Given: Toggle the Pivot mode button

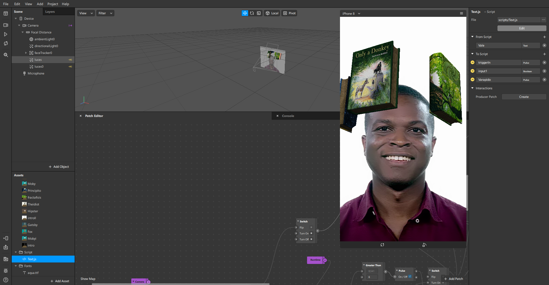Looking at the screenshot, I should [x=289, y=13].
